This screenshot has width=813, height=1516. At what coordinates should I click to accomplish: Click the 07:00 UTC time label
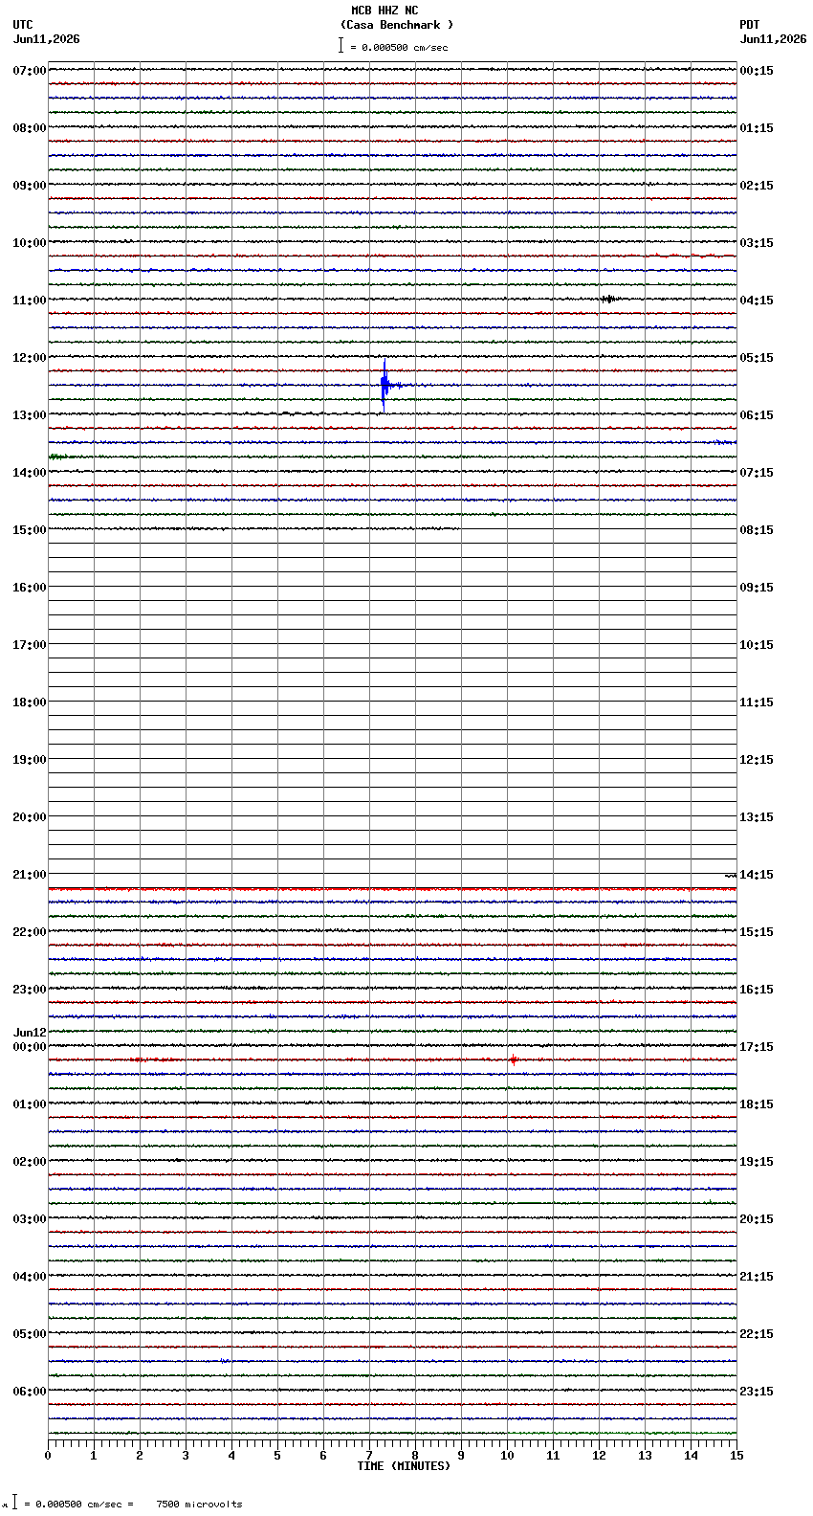30,71
